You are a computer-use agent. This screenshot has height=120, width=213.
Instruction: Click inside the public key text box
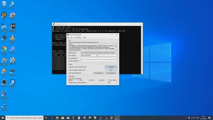pos(92,47)
